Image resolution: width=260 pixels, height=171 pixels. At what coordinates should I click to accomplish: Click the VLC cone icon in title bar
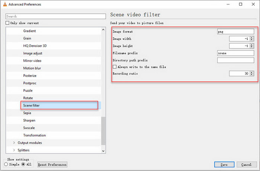[x=4, y=4]
